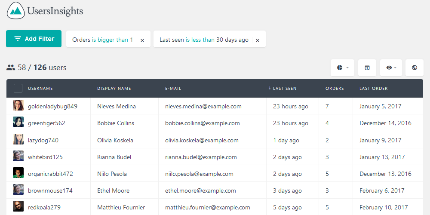
Task: Remove the Orders is bigger than filter
Action: [142, 40]
